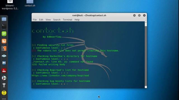Click the terminal scrollbar down arrow

146,87
